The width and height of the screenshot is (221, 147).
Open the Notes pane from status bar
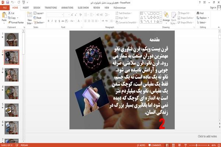click(x=141, y=145)
